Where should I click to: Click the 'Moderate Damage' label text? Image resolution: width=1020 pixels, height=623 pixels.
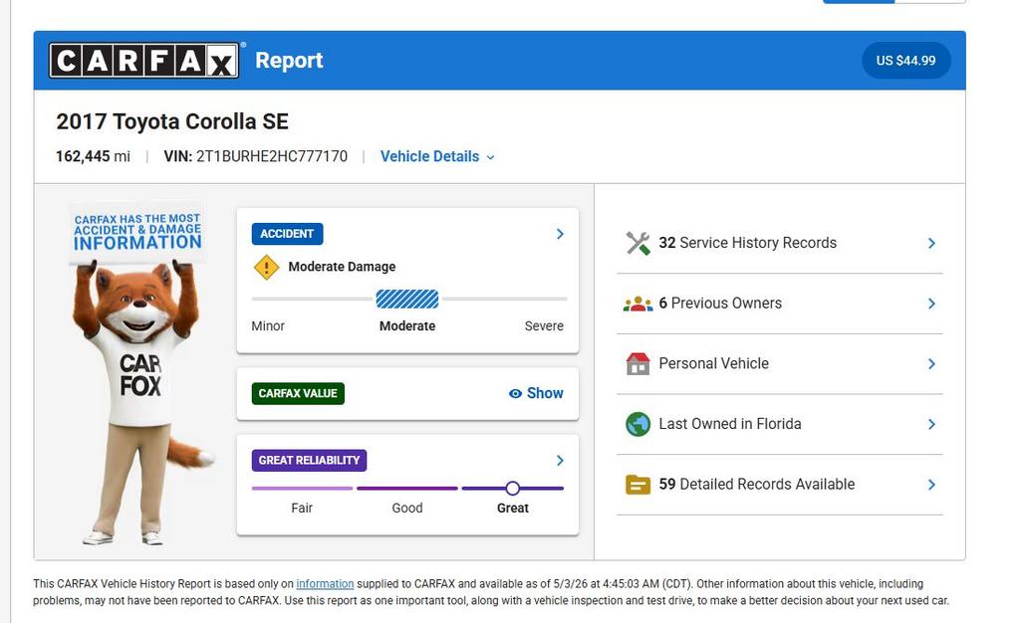(x=342, y=267)
